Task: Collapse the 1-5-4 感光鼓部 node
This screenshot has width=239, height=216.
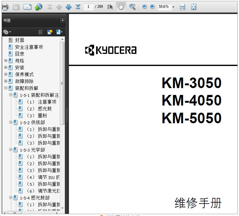Action: tap(11, 197)
